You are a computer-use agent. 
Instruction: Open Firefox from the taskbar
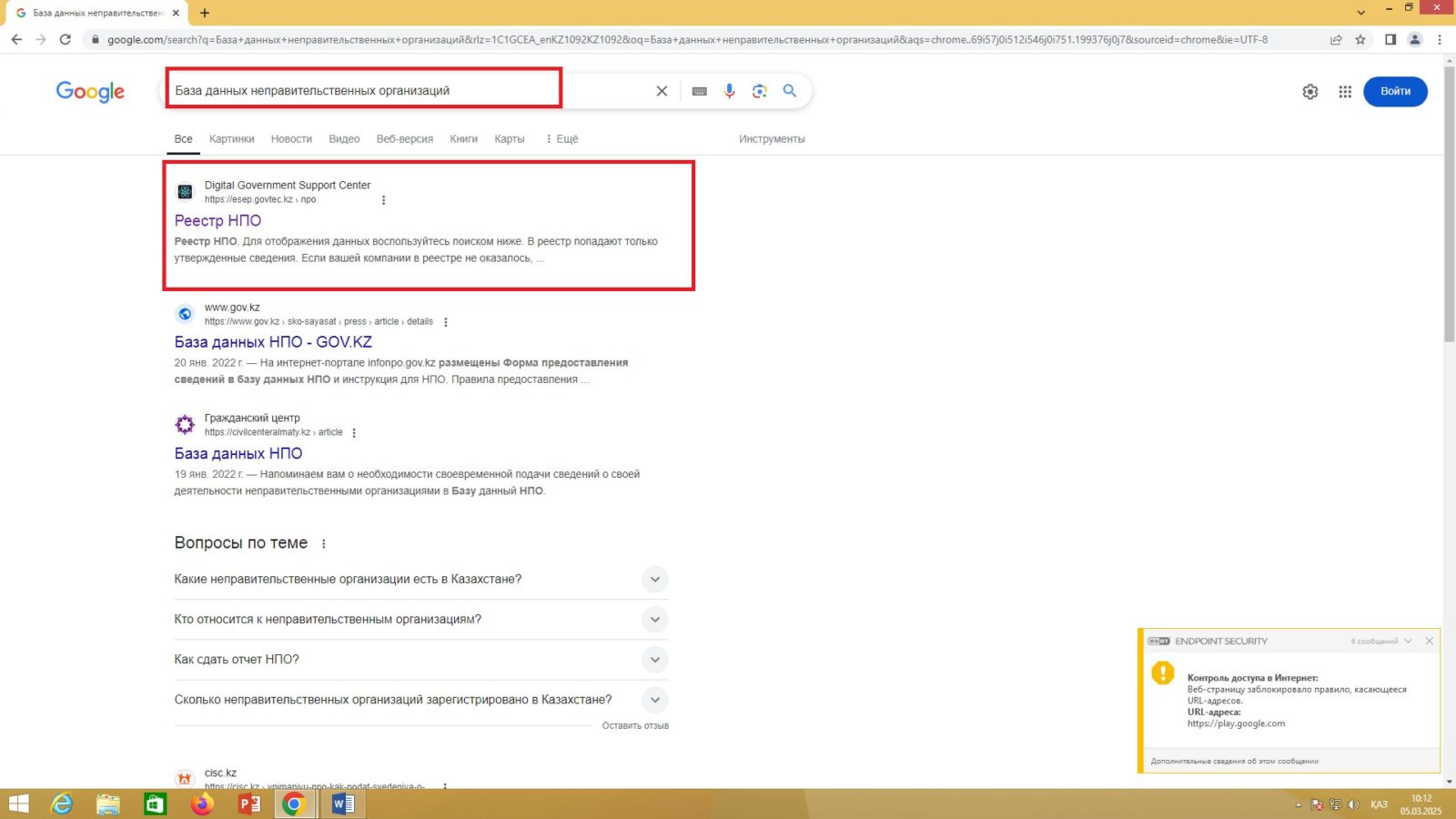point(202,804)
